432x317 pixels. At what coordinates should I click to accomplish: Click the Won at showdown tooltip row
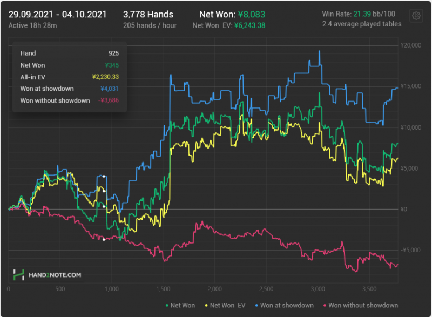tap(69, 89)
